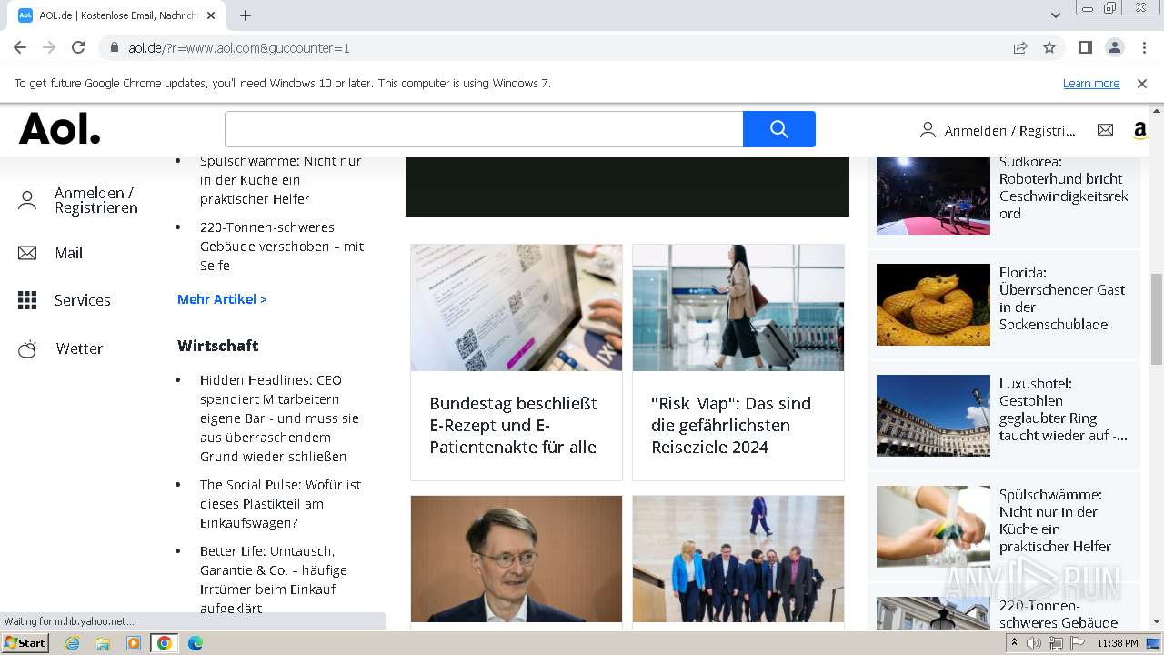Image resolution: width=1164 pixels, height=655 pixels.
Task: Open sidebar Wetter item
Action: tap(79, 348)
